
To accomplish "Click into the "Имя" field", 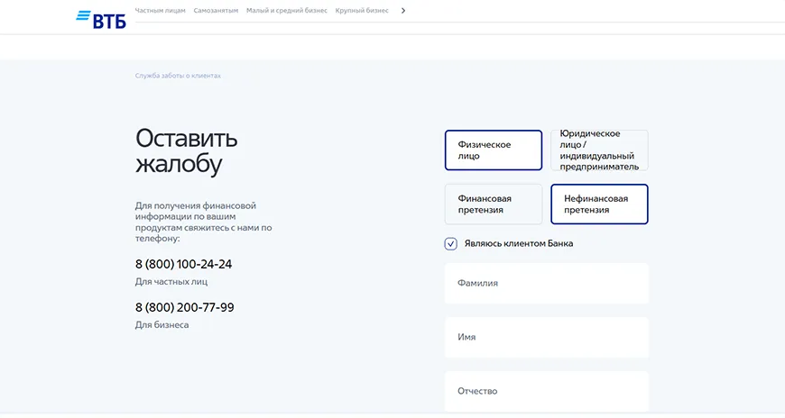I will coord(546,338).
